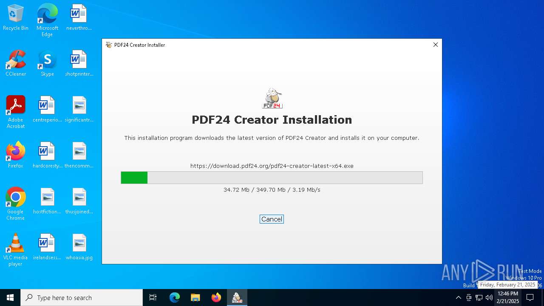
Task: Select the significantr... image file icon
Action: point(79,110)
